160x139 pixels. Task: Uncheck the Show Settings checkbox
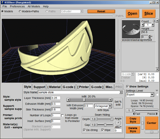point(127,87)
